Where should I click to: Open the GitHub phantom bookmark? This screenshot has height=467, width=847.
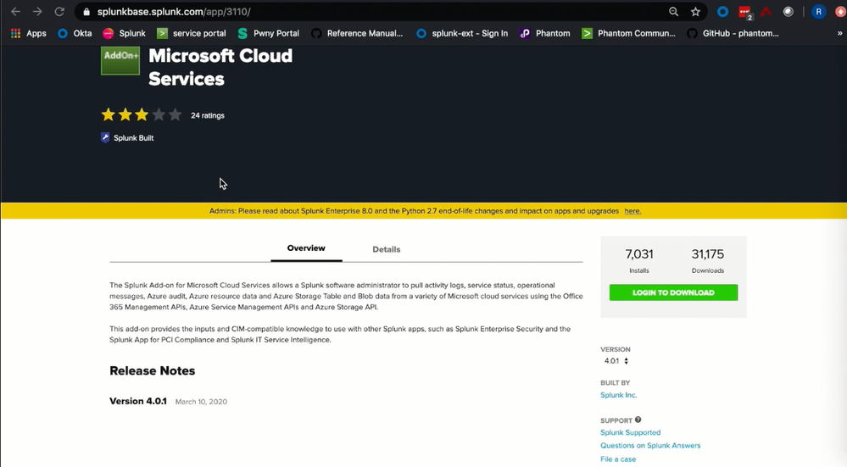coord(733,33)
